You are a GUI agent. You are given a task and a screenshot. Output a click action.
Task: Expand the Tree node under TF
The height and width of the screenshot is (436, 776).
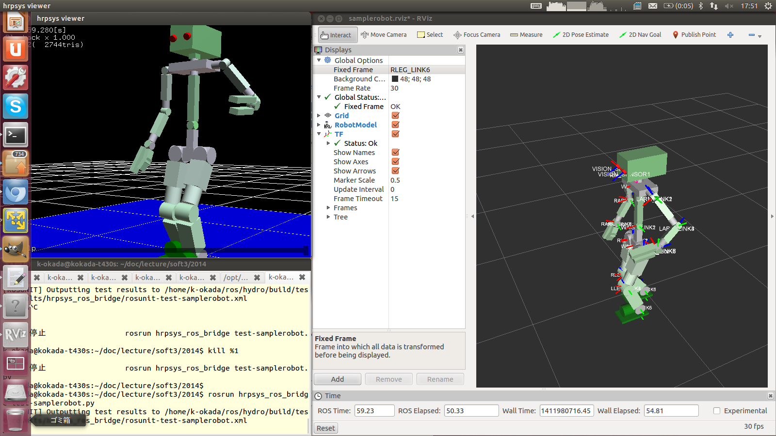point(328,217)
